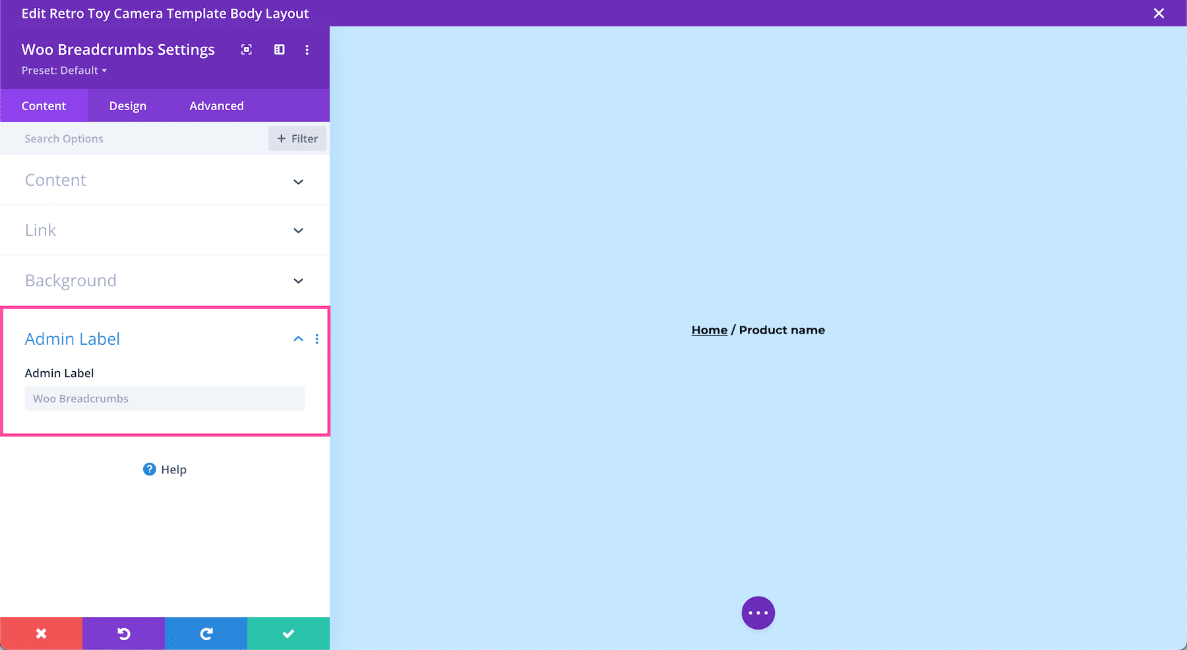Click inside the Admin Label input field
1187x650 pixels.
click(x=164, y=398)
